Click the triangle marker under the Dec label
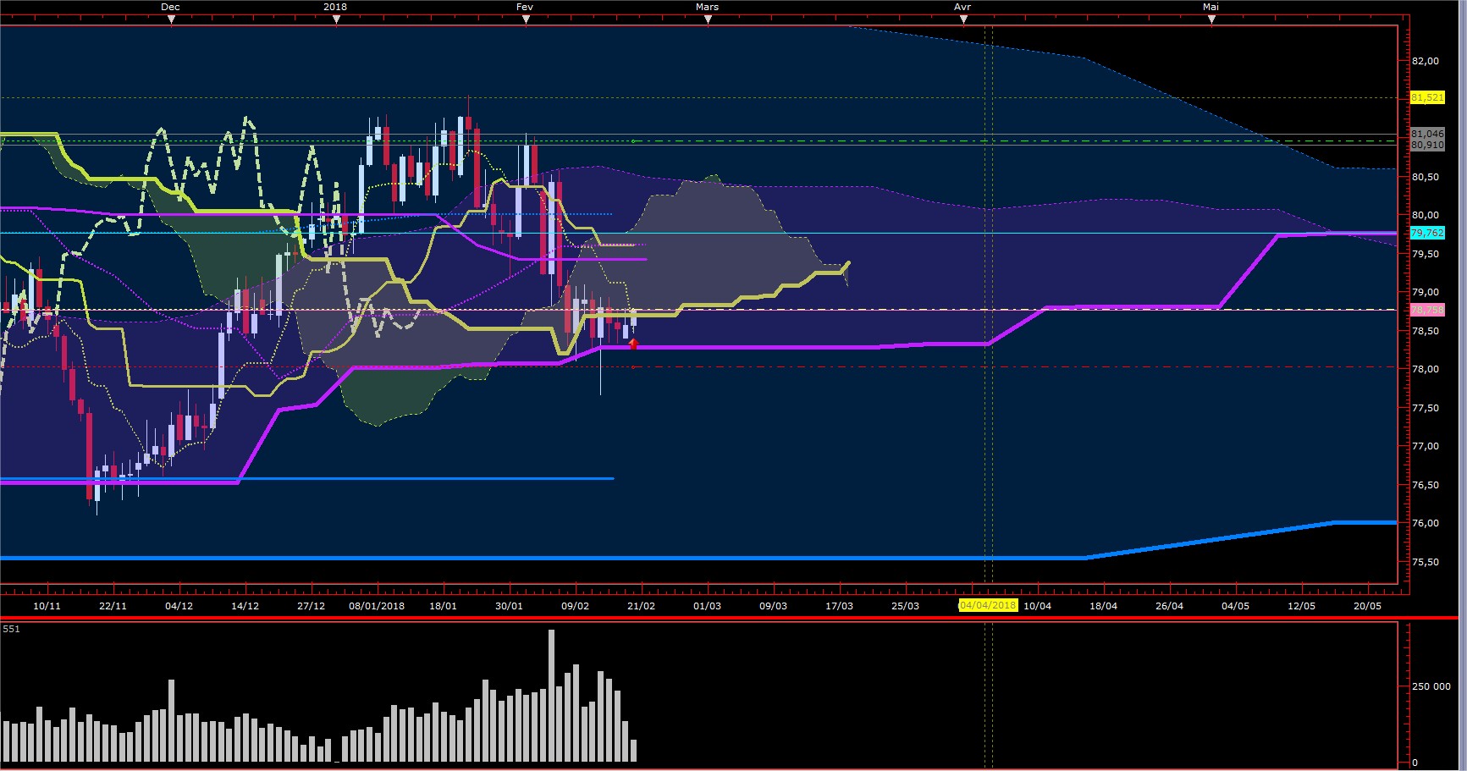 click(x=171, y=20)
